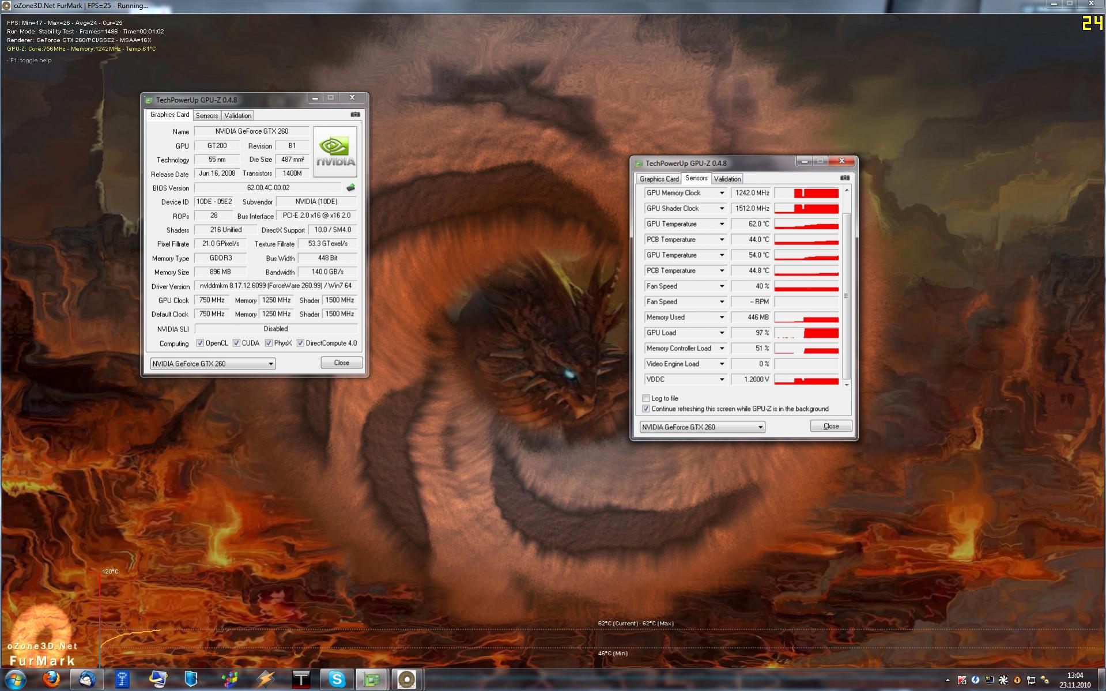Open the GPU Shader Clock sensor dropdown
The image size is (1106, 691).
pos(722,209)
